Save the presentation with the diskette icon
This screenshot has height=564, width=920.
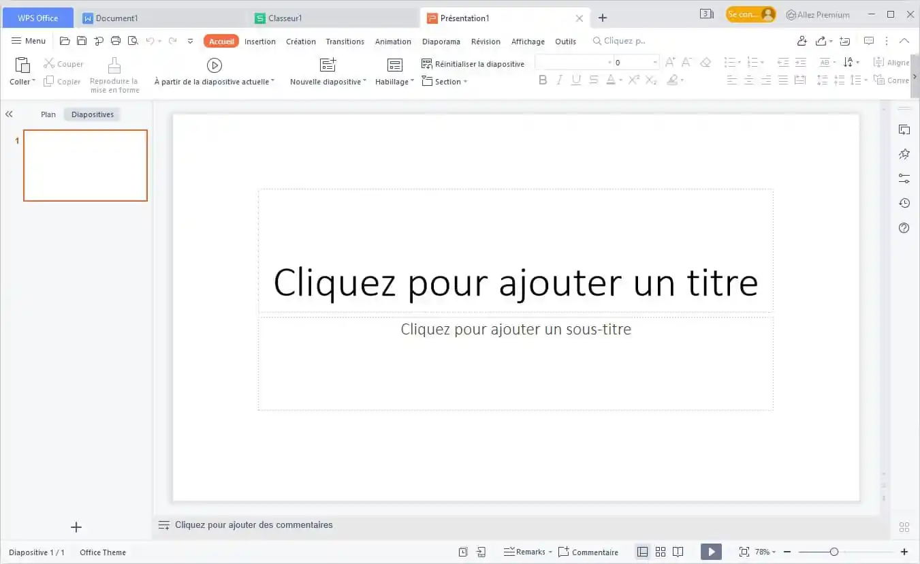[x=82, y=41]
